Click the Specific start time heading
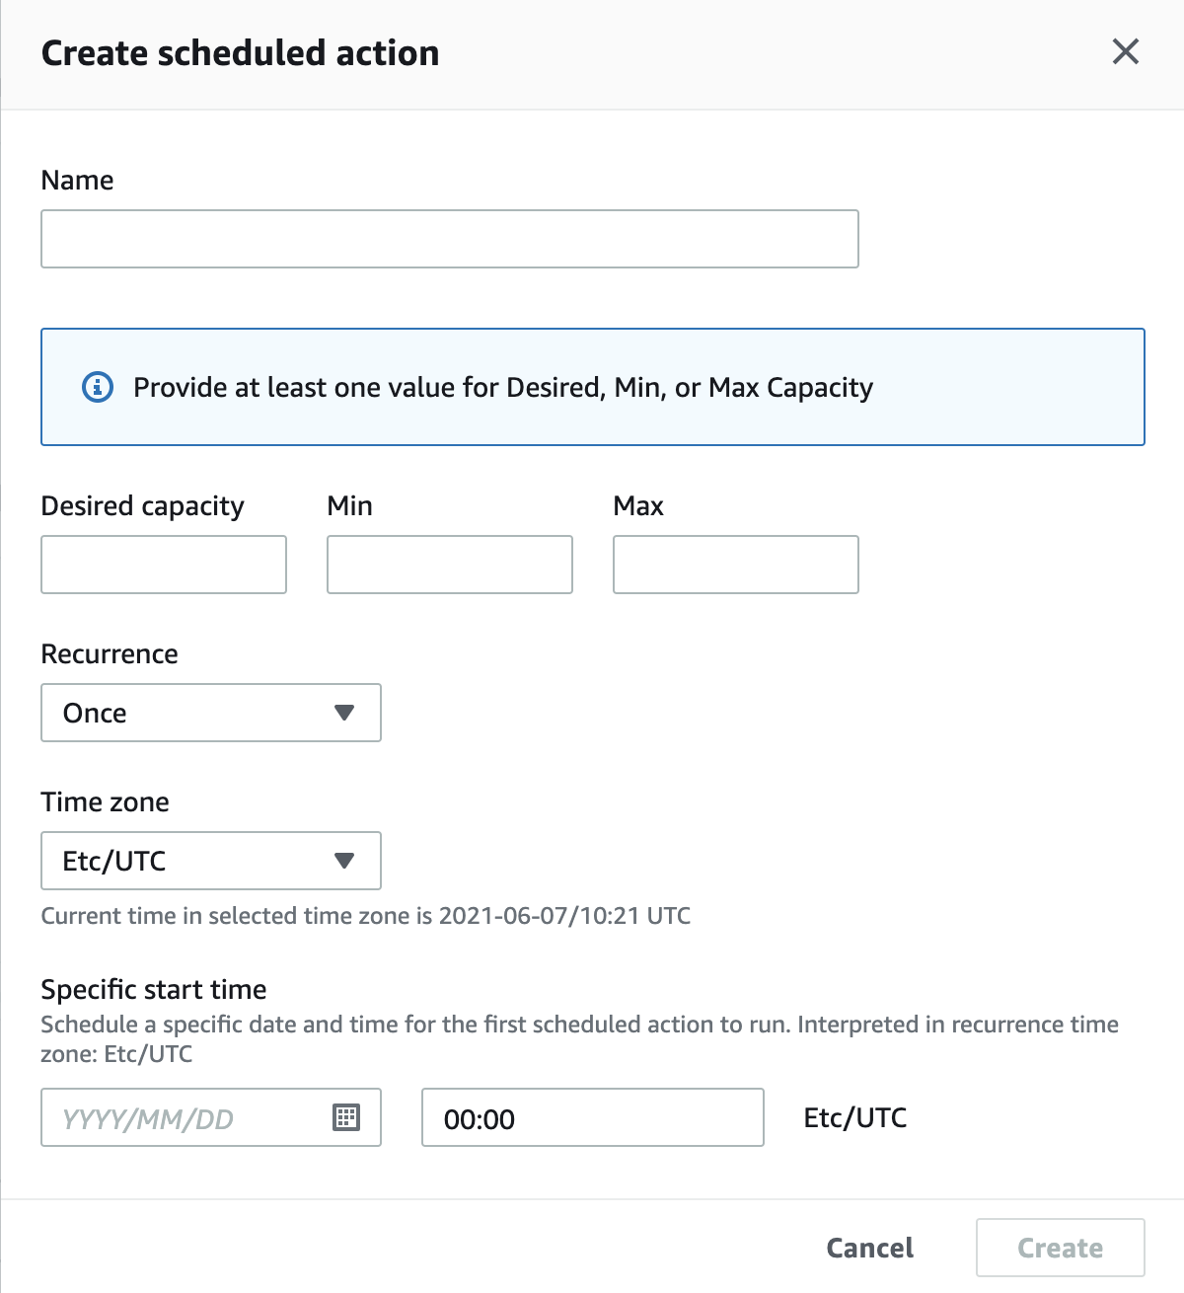Image resolution: width=1184 pixels, height=1293 pixels. point(154,989)
